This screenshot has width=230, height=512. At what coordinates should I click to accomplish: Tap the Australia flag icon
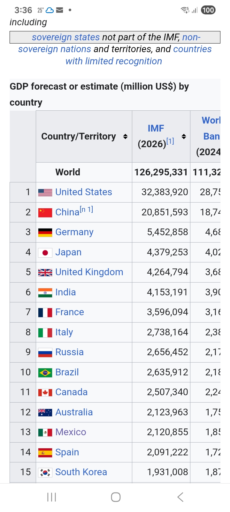coord(45,412)
